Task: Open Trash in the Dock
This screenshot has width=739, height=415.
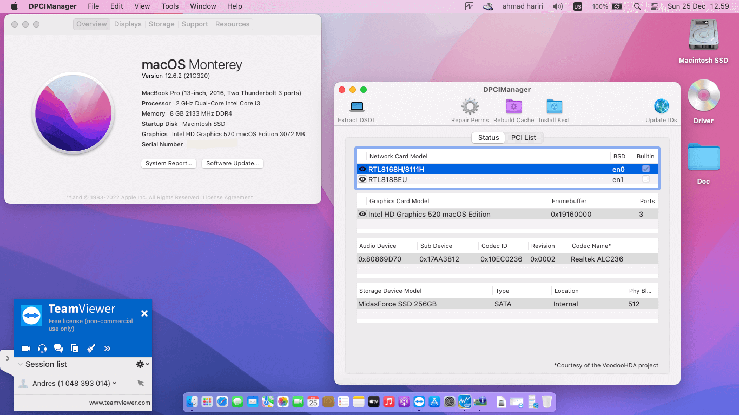Action: (x=547, y=401)
